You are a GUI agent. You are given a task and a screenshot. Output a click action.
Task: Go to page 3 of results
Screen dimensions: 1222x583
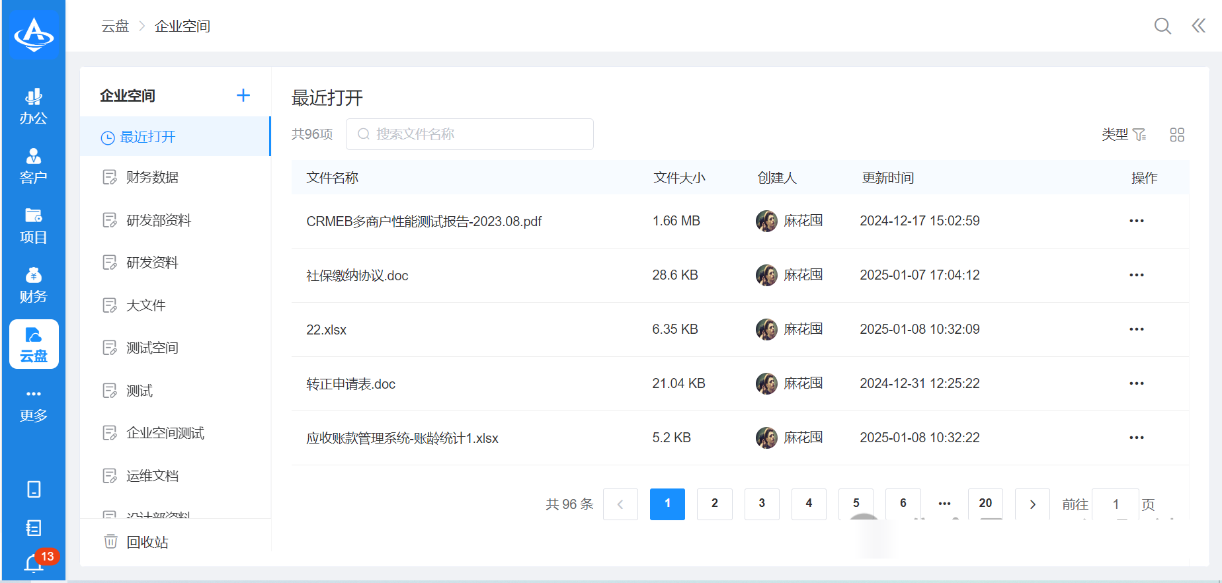(x=761, y=504)
